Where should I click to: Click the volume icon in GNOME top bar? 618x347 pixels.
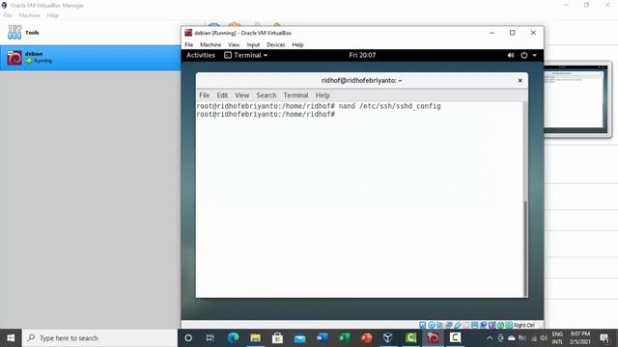(x=511, y=55)
